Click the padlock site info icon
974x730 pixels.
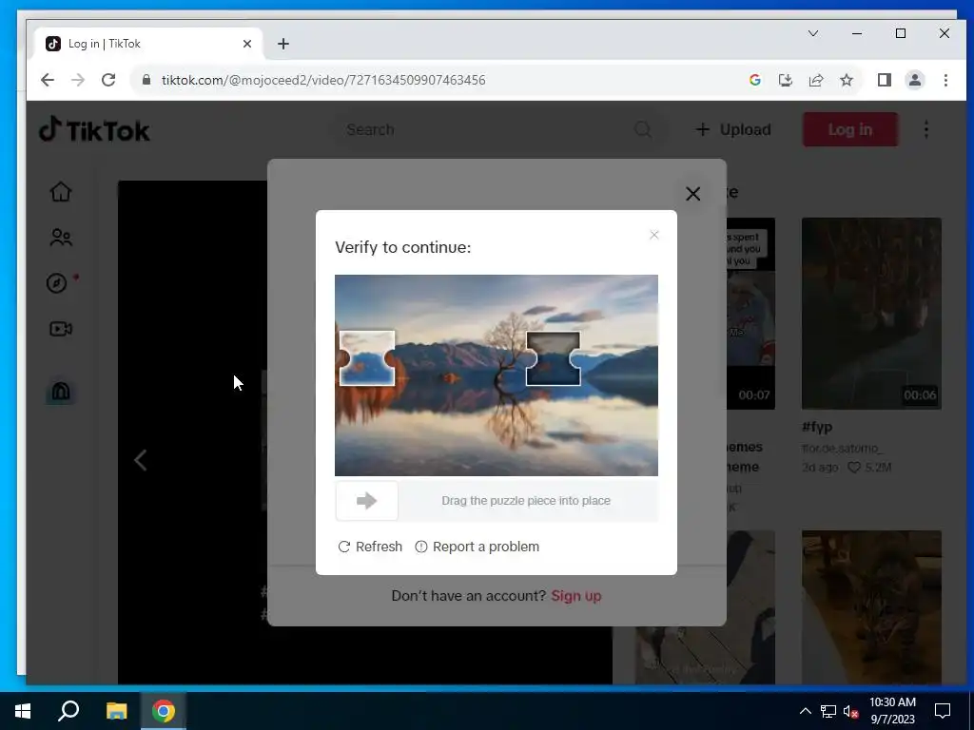coord(146,80)
